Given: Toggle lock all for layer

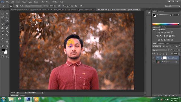Looking at the screenshot, I should click(x=166, y=54).
